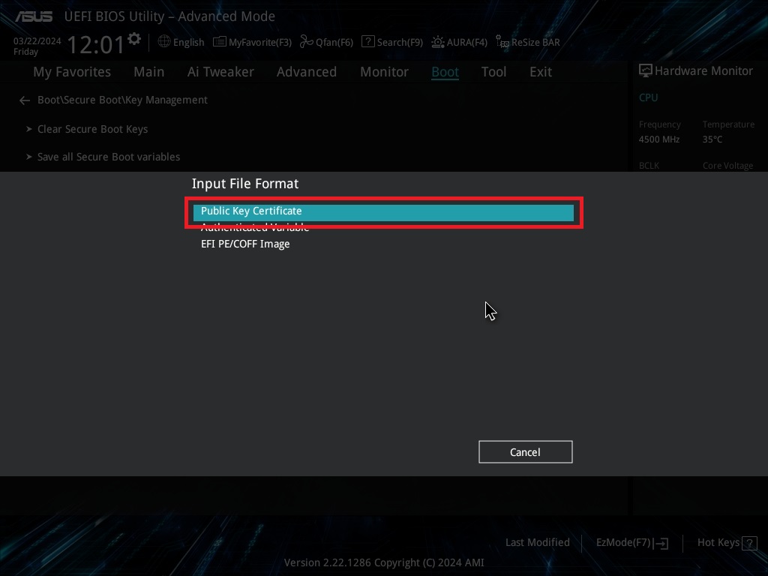The image size is (768, 576).
Task: Switch to EzMode(F7)
Action: click(x=631, y=542)
